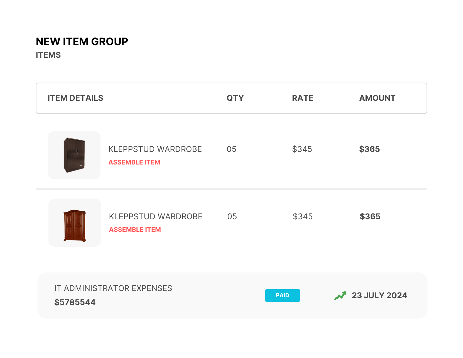Viewport: 463px width, 358px height.
Task: Click second KLEPPSTUD WARDROBE item name
Action: pos(156,217)
